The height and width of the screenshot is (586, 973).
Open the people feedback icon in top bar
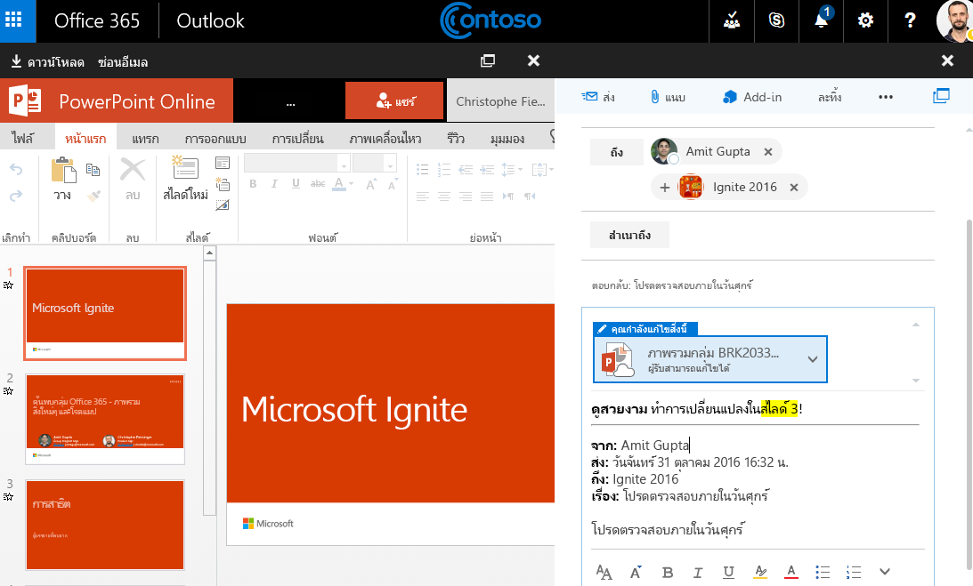point(732,20)
